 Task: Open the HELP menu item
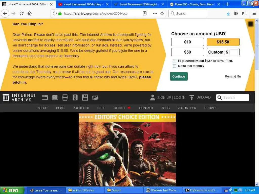click(x=101, y=108)
